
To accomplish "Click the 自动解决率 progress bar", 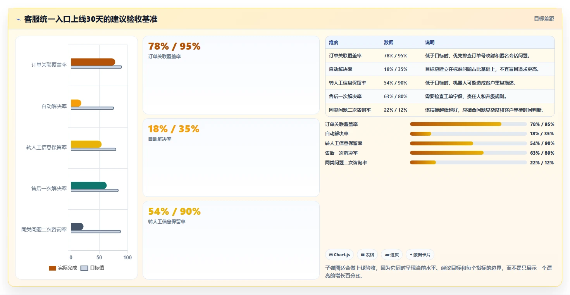I will click(468, 134).
